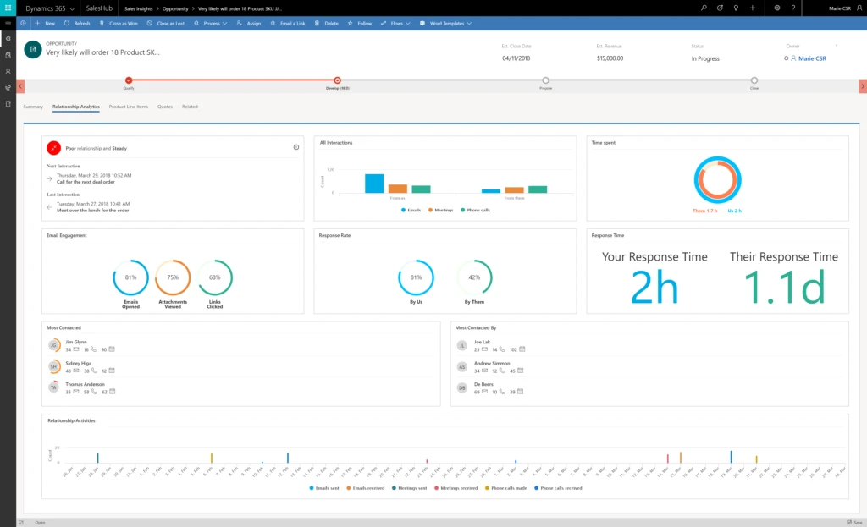The height and width of the screenshot is (527, 867).
Task: Click the health score info icon
Action: click(x=295, y=146)
